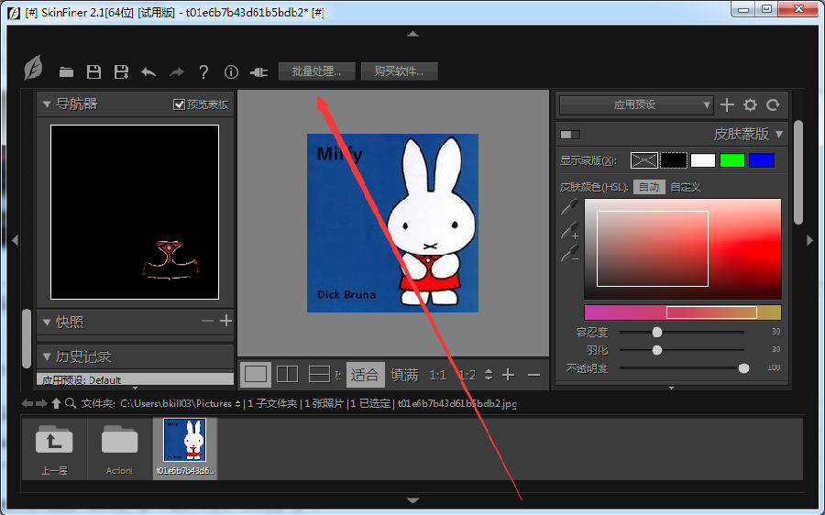Viewport: 825px width, 515px height.
Task: Click the 购买软件 purchase button
Action: (399, 71)
